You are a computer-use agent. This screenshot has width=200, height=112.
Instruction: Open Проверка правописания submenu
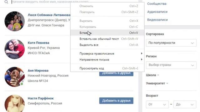[x=107, y=54]
